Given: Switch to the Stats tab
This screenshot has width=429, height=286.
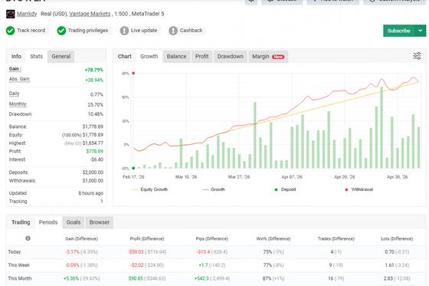Looking at the screenshot, I should coord(37,57).
